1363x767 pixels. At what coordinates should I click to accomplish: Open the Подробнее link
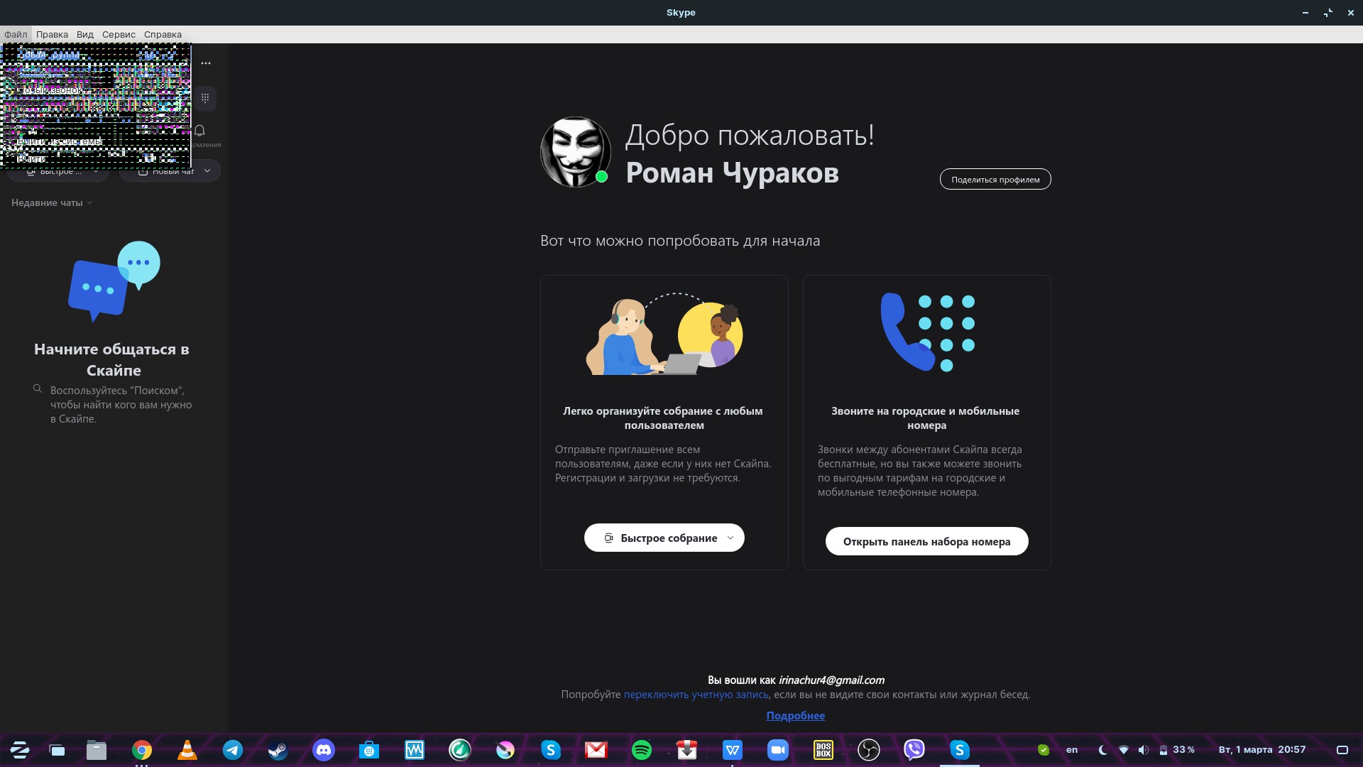(795, 716)
